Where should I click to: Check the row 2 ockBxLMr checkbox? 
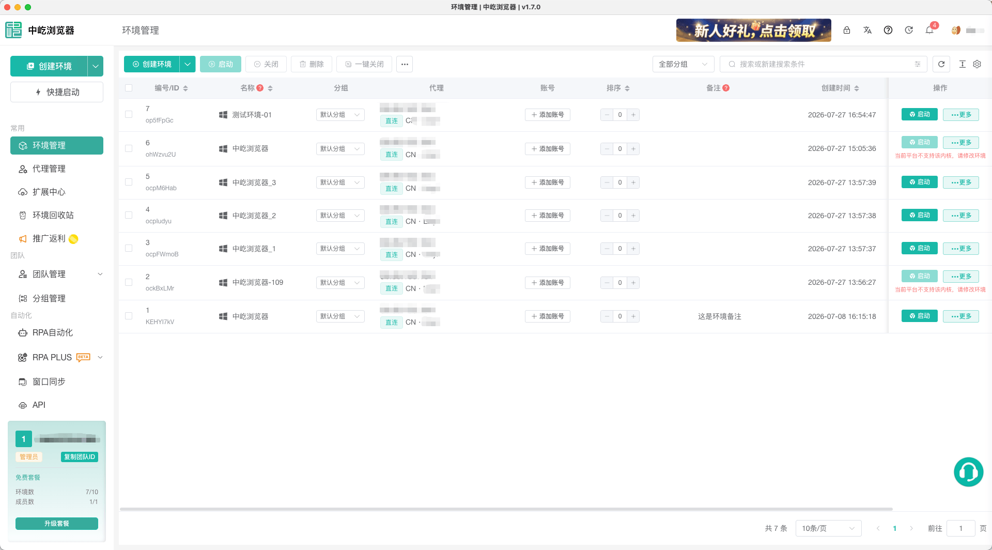[129, 282]
